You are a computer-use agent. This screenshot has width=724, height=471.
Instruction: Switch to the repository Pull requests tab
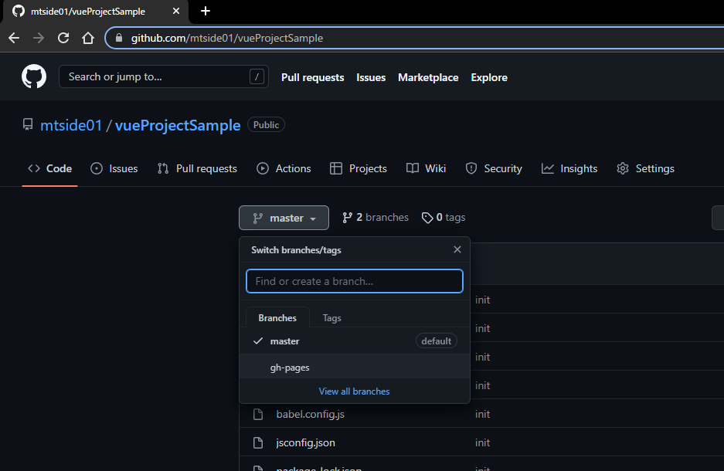(197, 169)
